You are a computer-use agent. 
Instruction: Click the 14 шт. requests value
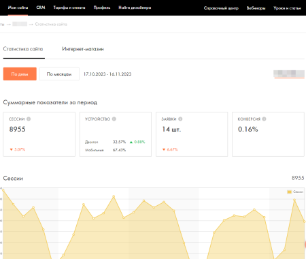pyautogui.click(x=171, y=129)
